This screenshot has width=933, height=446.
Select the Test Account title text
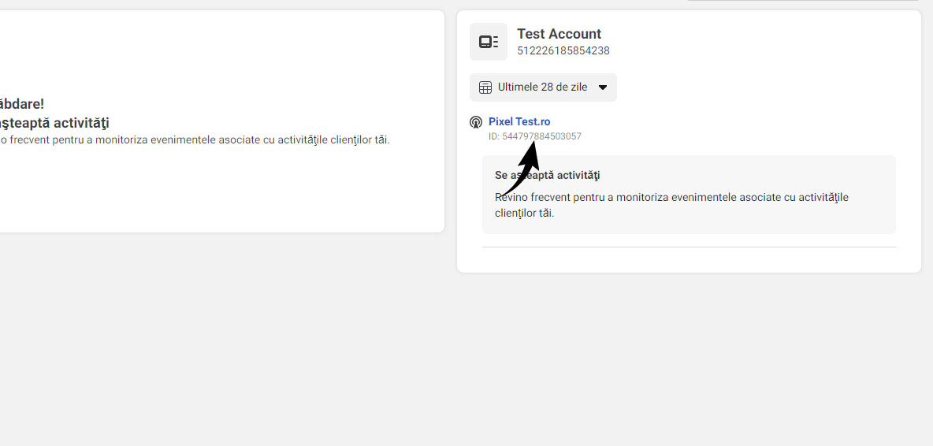pyautogui.click(x=559, y=34)
